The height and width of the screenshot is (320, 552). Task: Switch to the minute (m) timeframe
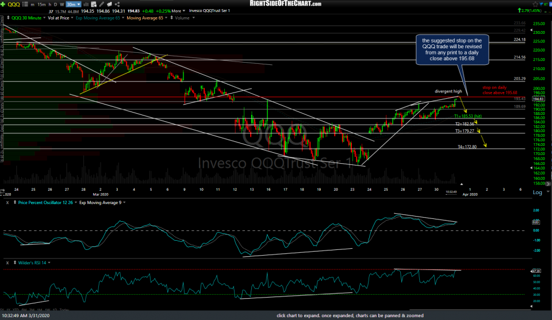(32, 4)
